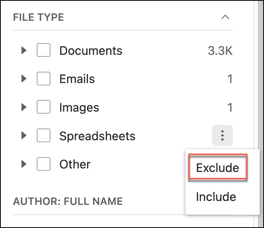Expand the Emails file type arrow
The image size is (264, 228).
click(x=24, y=79)
